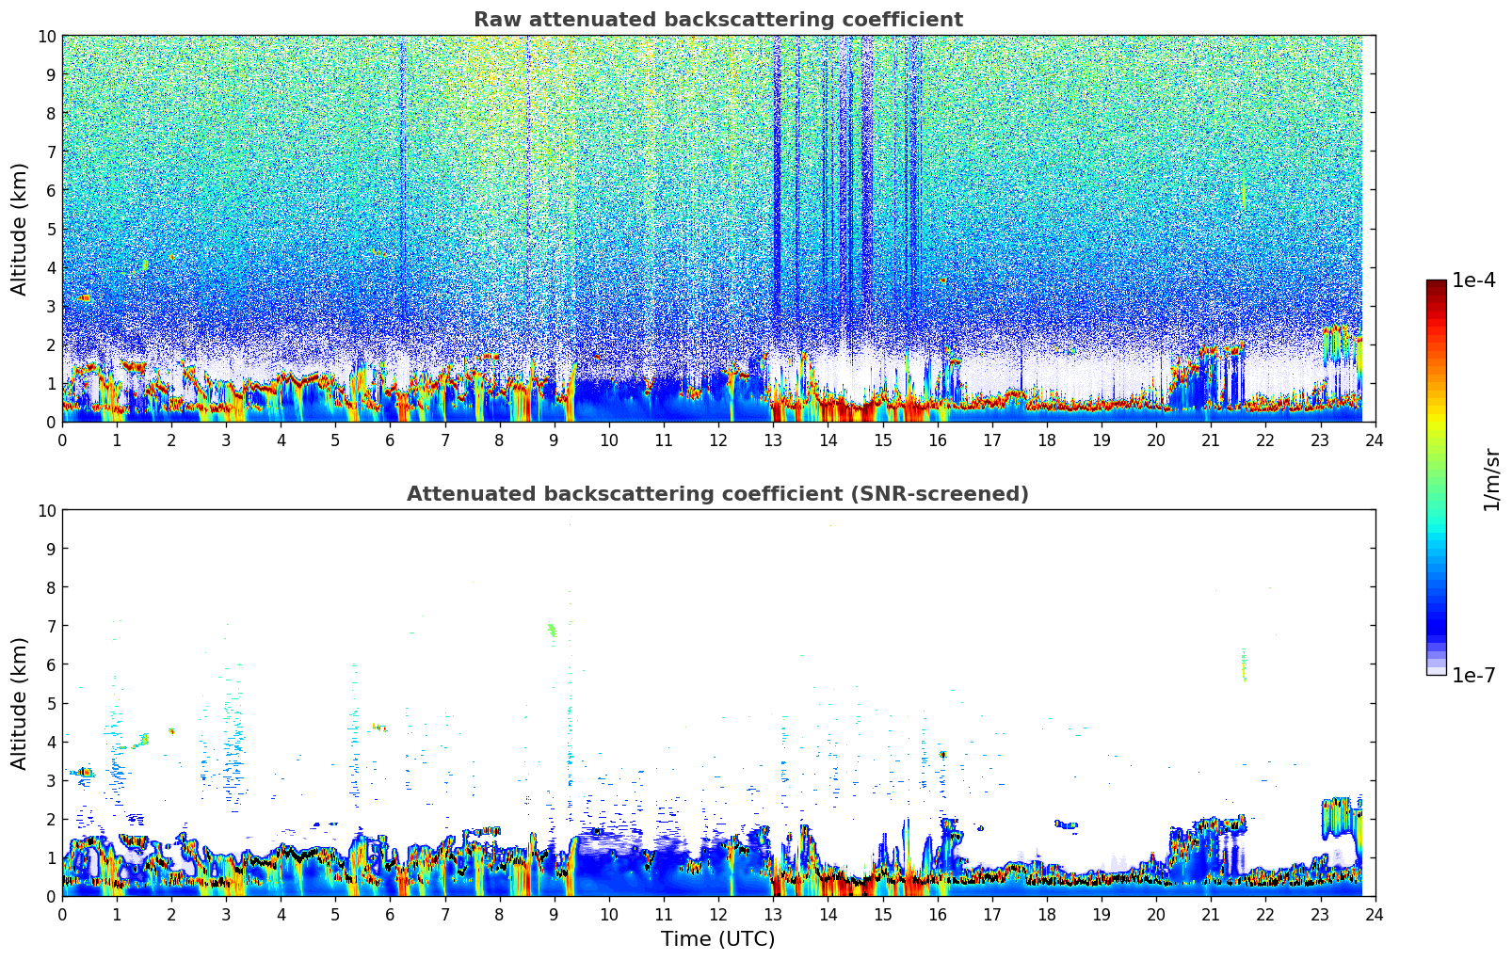Click hour 12 tick label under top plot

(718, 440)
